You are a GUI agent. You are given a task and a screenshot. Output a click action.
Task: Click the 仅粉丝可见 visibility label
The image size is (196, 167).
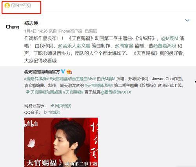pos(21,6)
